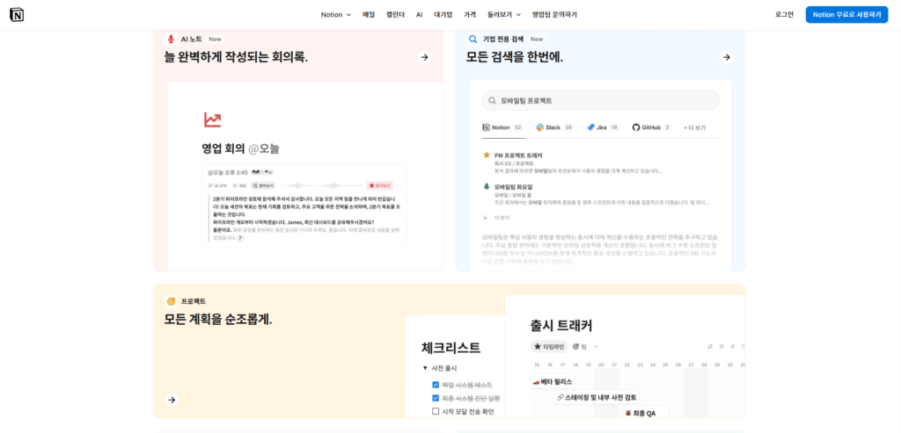Click 영업팀 문의하기 link
901x433 pixels.
click(x=554, y=15)
